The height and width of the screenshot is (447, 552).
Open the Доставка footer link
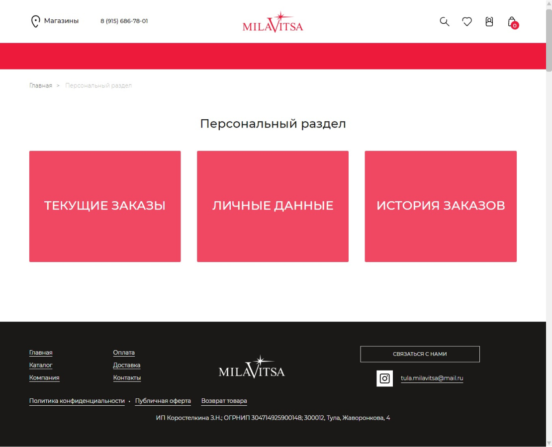(x=127, y=365)
